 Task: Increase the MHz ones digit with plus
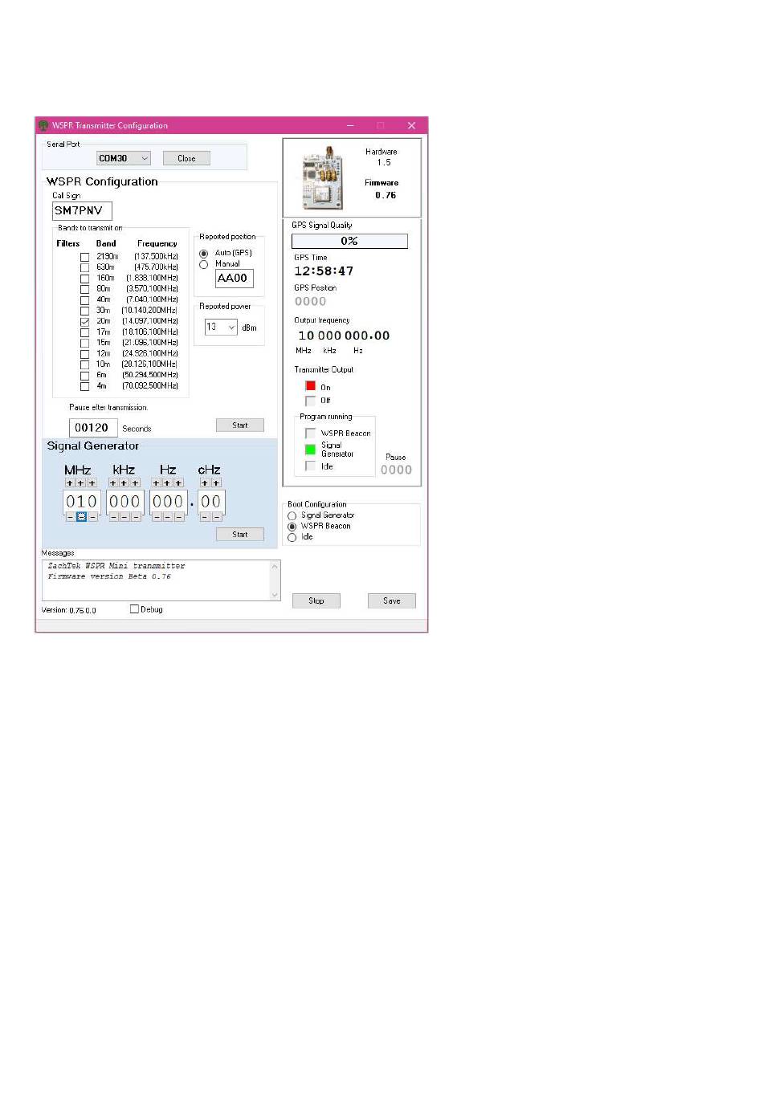tap(92, 483)
